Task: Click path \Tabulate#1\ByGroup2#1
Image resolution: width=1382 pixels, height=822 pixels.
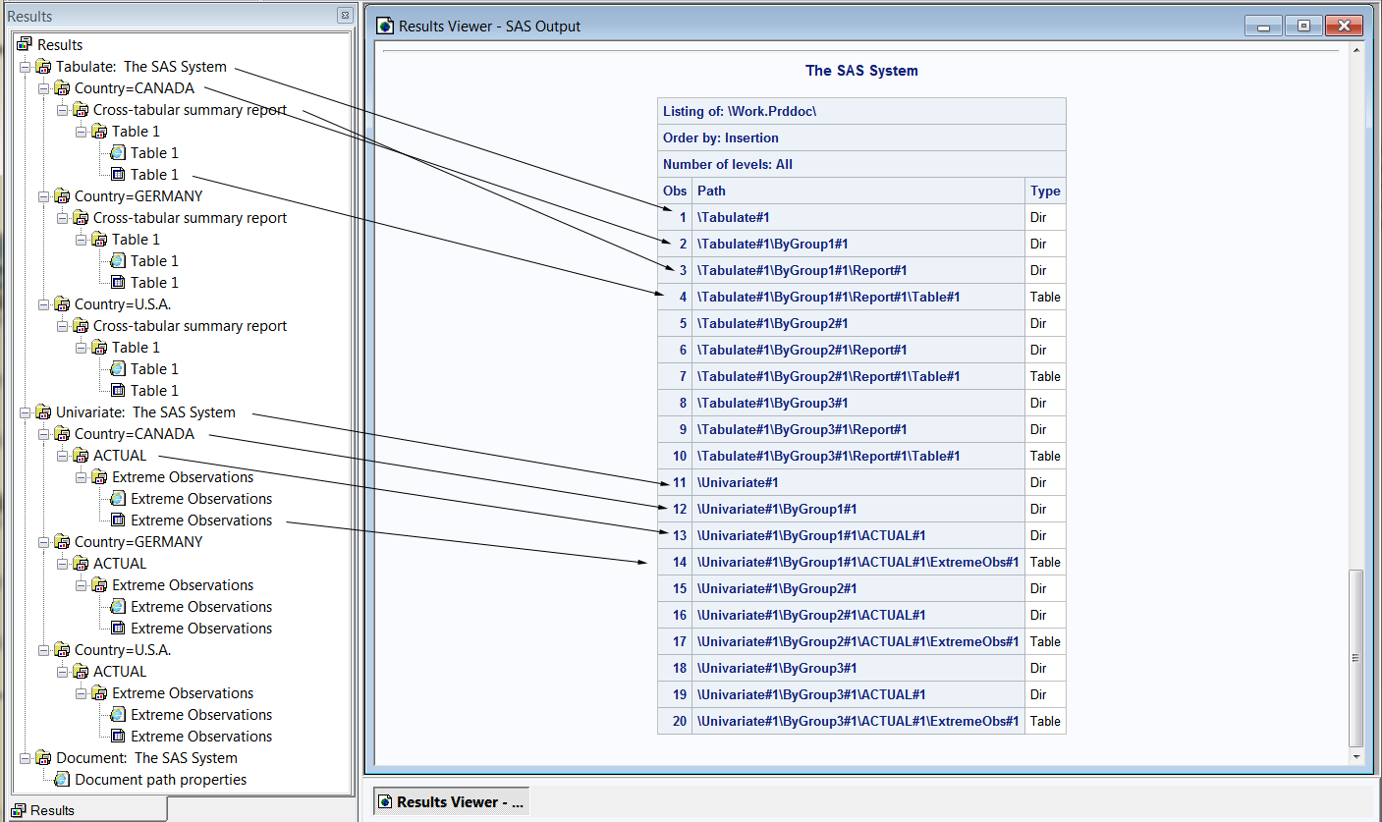Action: pos(772,323)
